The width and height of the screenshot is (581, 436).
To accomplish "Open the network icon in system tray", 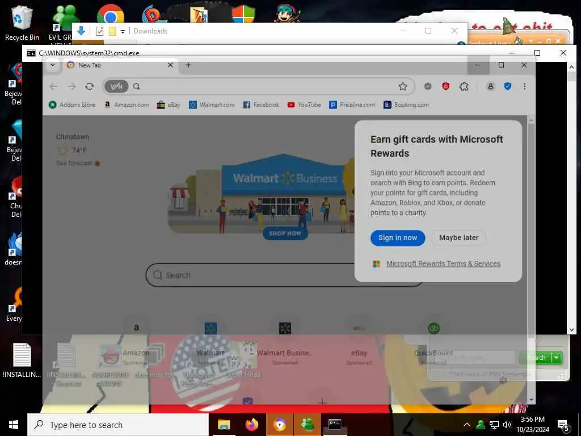I will [494, 425].
